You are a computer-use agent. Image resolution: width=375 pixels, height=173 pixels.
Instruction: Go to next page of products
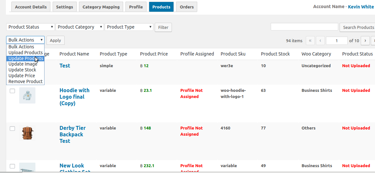(365, 41)
